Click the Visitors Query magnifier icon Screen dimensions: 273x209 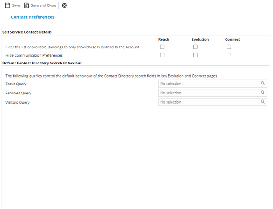click(263, 102)
